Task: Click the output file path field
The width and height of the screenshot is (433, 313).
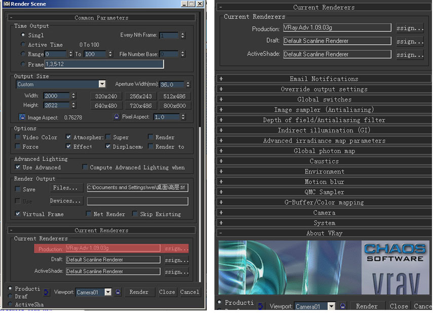Action: coord(137,188)
